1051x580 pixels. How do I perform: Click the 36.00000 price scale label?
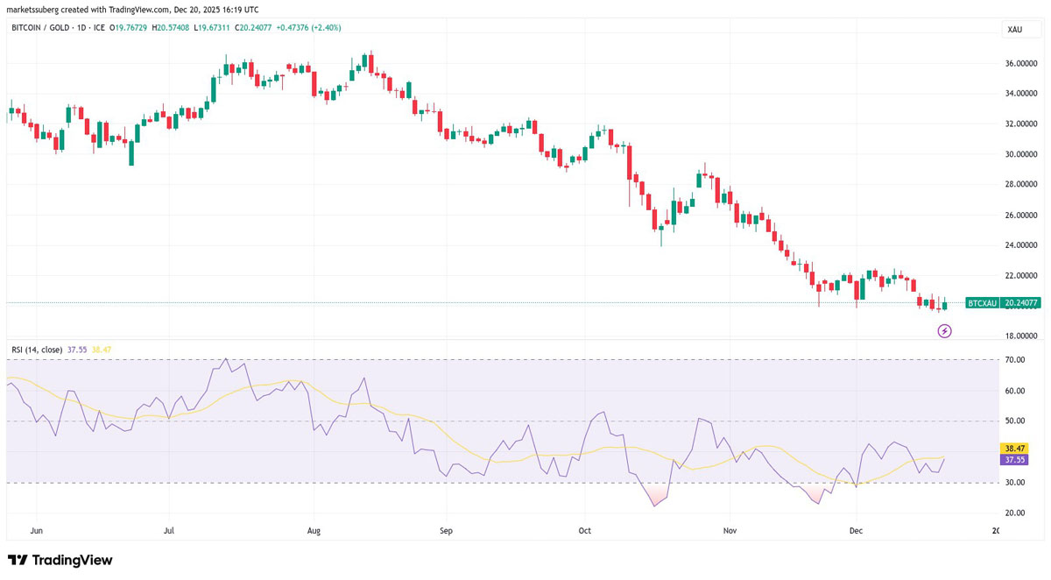coord(1021,64)
